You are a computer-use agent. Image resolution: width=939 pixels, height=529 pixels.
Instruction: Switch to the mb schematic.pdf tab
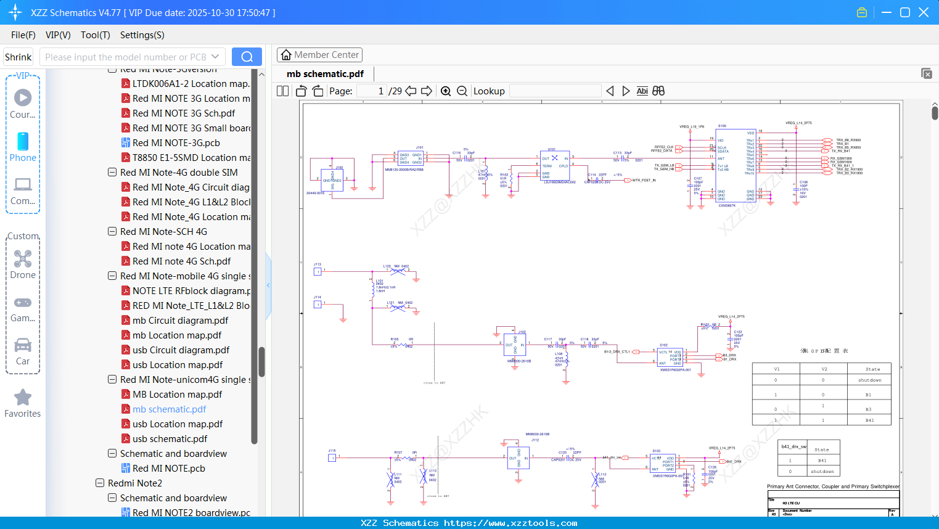tap(325, 73)
